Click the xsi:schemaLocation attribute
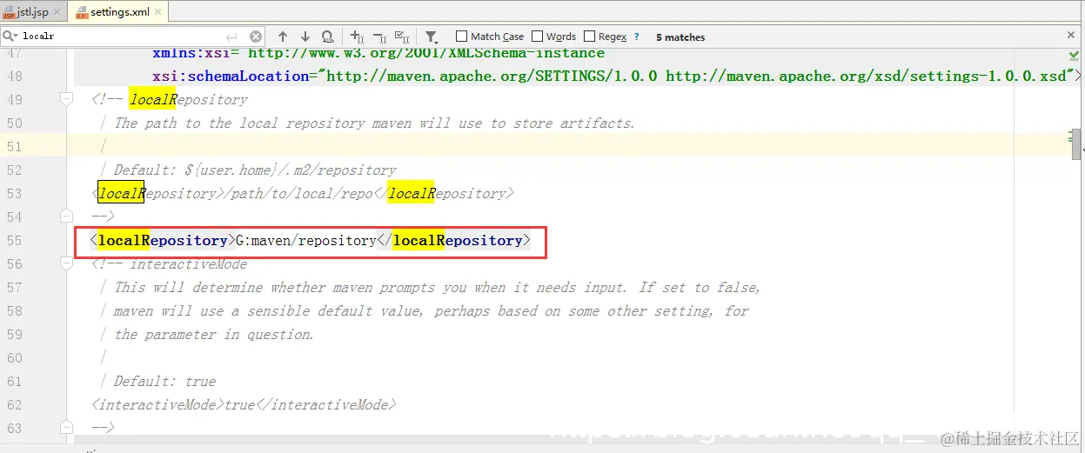 click(231, 77)
